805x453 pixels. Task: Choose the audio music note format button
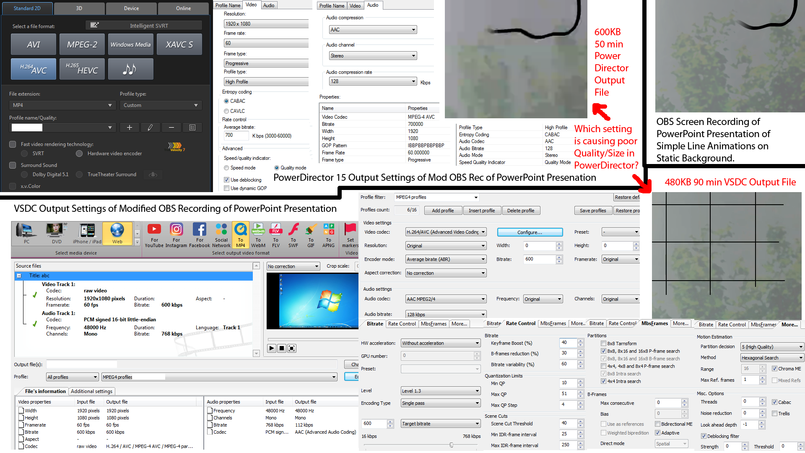pyautogui.click(x=130, y=69)
